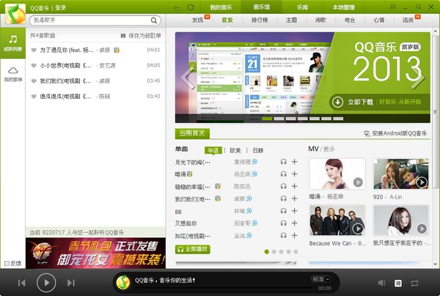This screenshot has height=296, width=440.
Task: Like the song 小小世界 with heart icon
Action: [x=34, y=66]
